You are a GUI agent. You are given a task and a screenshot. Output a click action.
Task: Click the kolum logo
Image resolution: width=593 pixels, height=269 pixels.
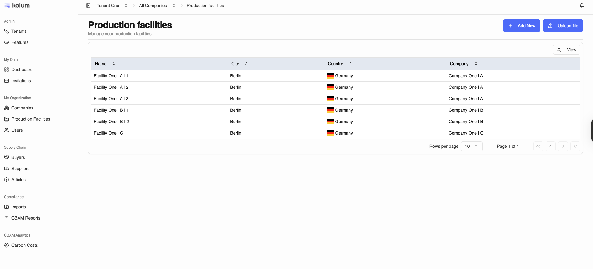click(x=17, y=6)
